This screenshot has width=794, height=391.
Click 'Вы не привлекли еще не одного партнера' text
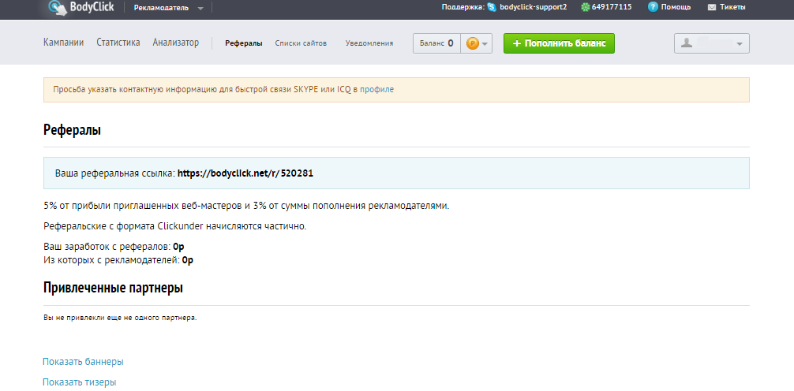(x=120, y=318)
